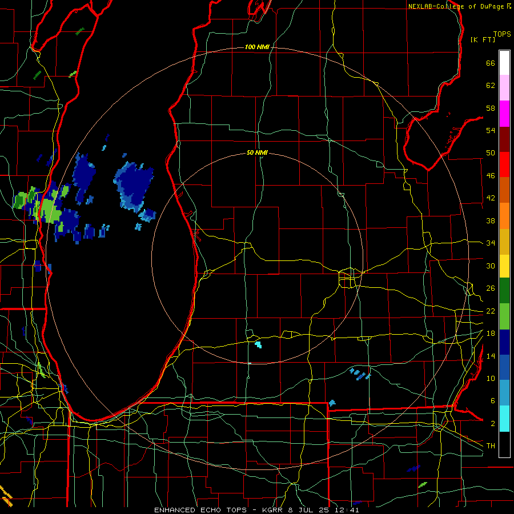This screenshot has width=514, height=514.
Task: Click the '100 NMI' range ring label
Action: pyautogui.click(x=257, y=47)
